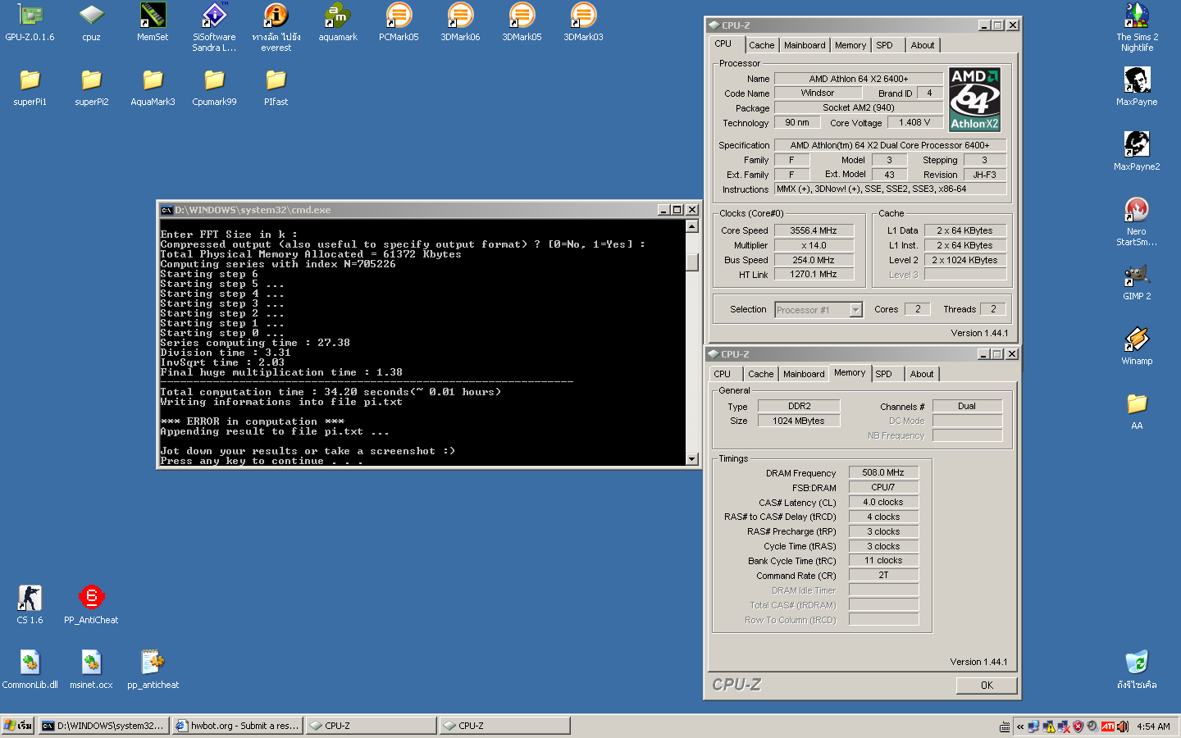
Task: Select the msinet.ocx file icon
Action: pyautogui.click(x=91, y=669)
